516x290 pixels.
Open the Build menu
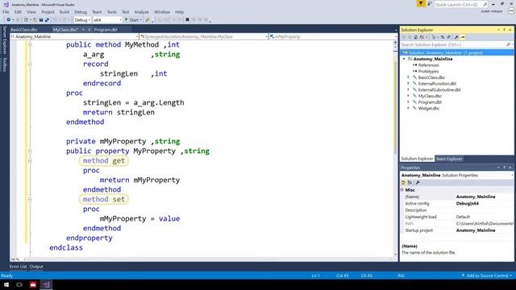click(64, 12)
